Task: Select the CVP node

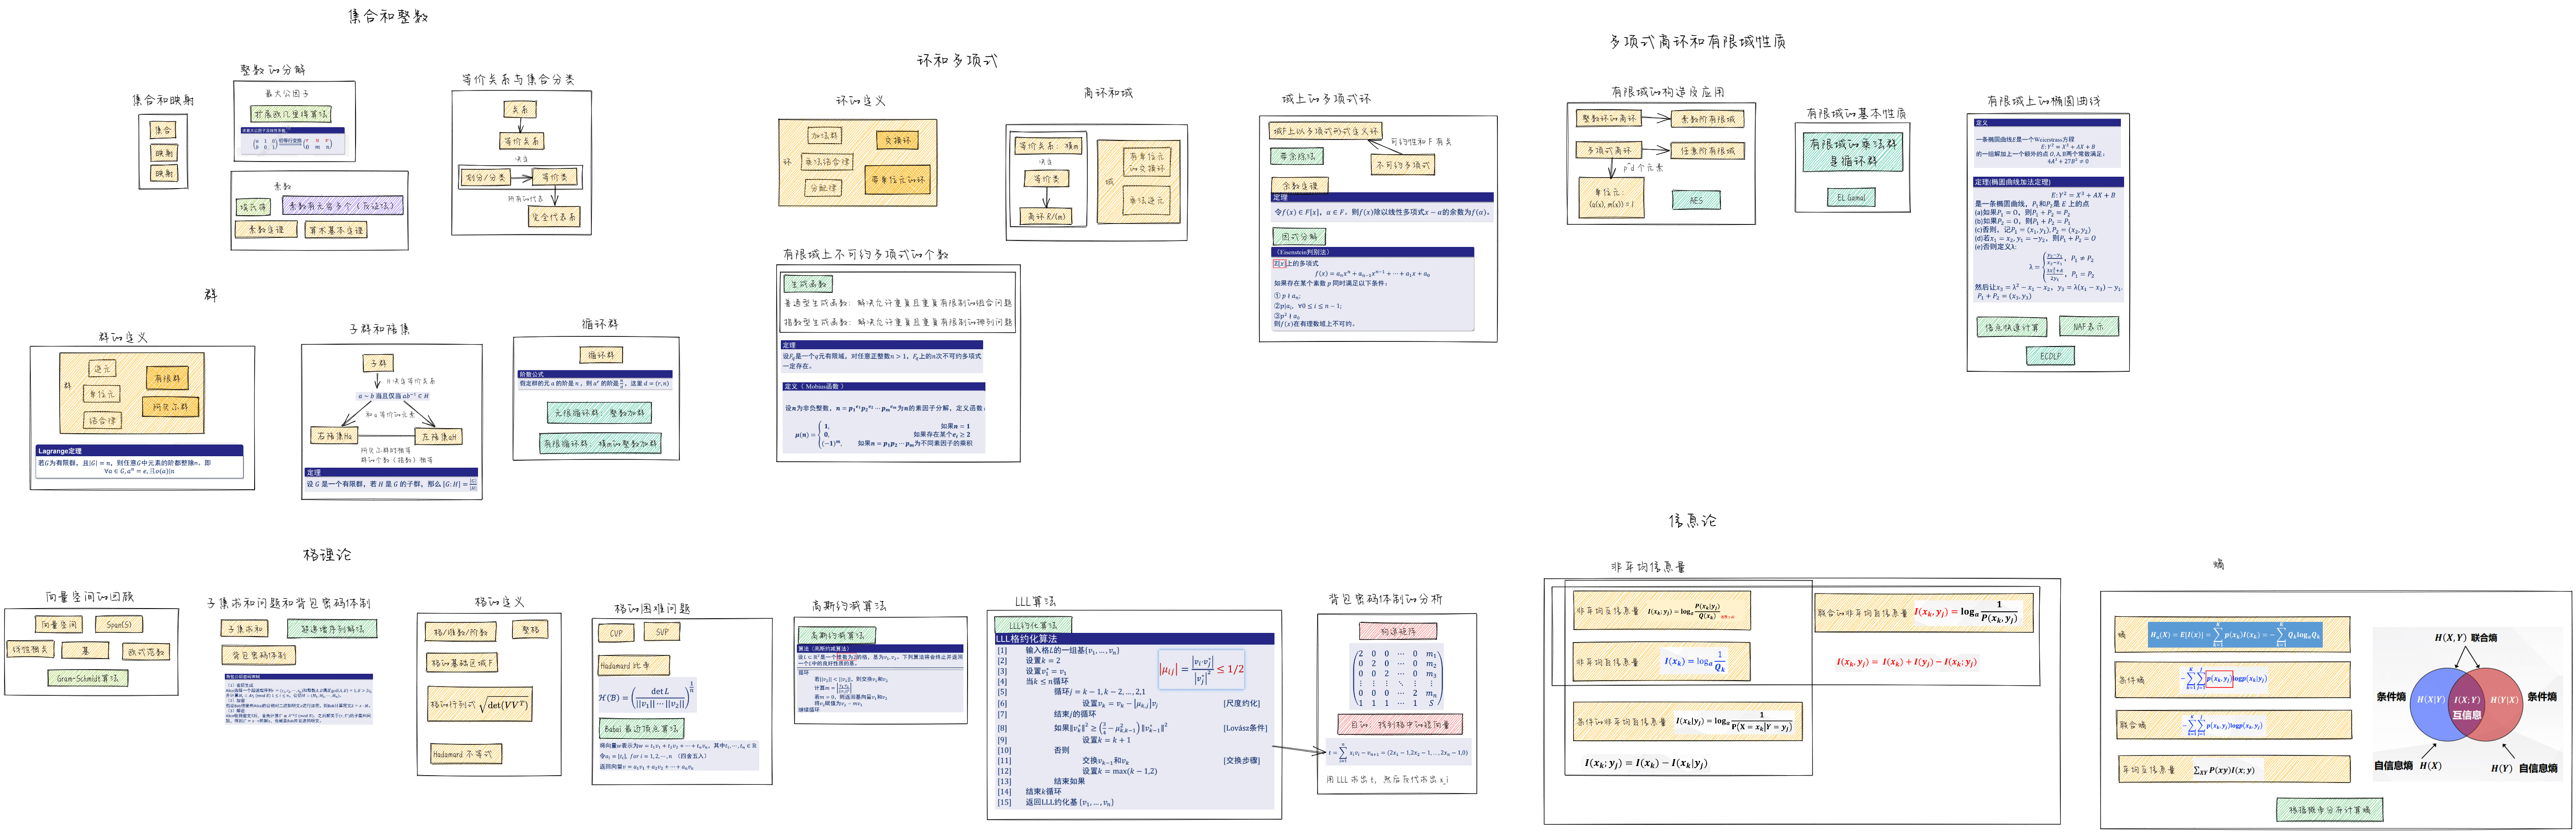Action: click(616, 633)
